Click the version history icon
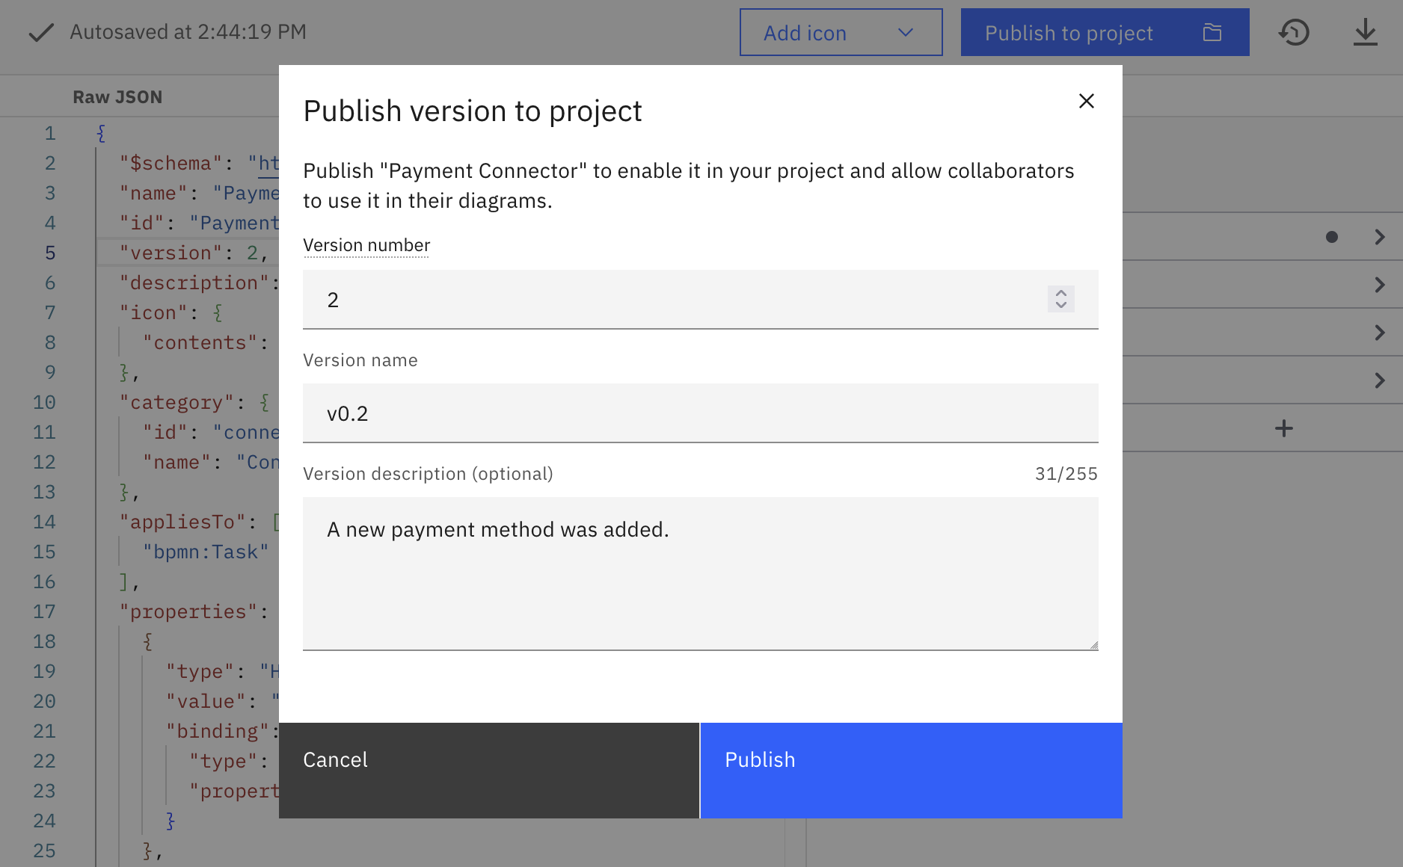1403x867 pixels. (1295, 32)
